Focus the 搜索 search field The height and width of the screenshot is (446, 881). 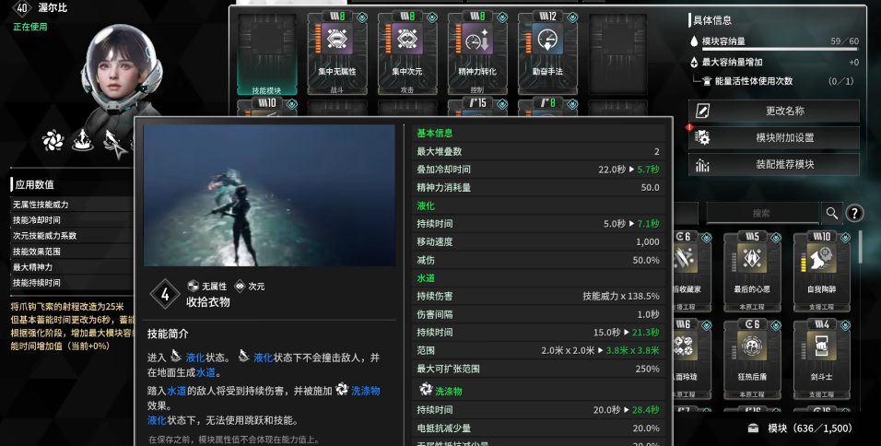tap(762, 213)
